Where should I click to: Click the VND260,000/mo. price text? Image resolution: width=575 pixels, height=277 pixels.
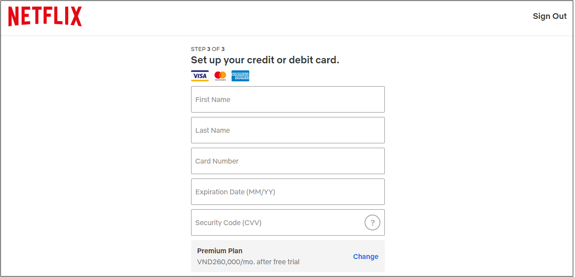tap(248, 262)
